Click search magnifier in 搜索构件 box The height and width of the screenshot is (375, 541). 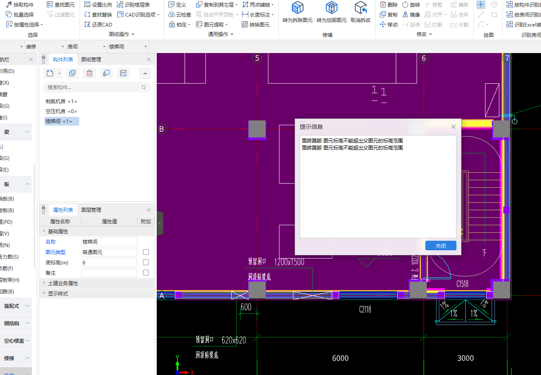click(144, 87)
